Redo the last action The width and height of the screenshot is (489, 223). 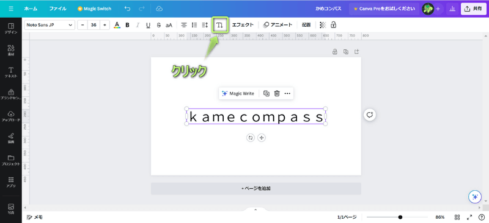[142, 9]
